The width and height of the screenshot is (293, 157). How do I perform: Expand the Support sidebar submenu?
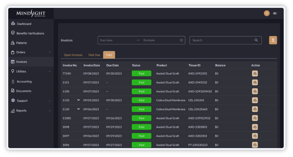[x=50, y=101]
